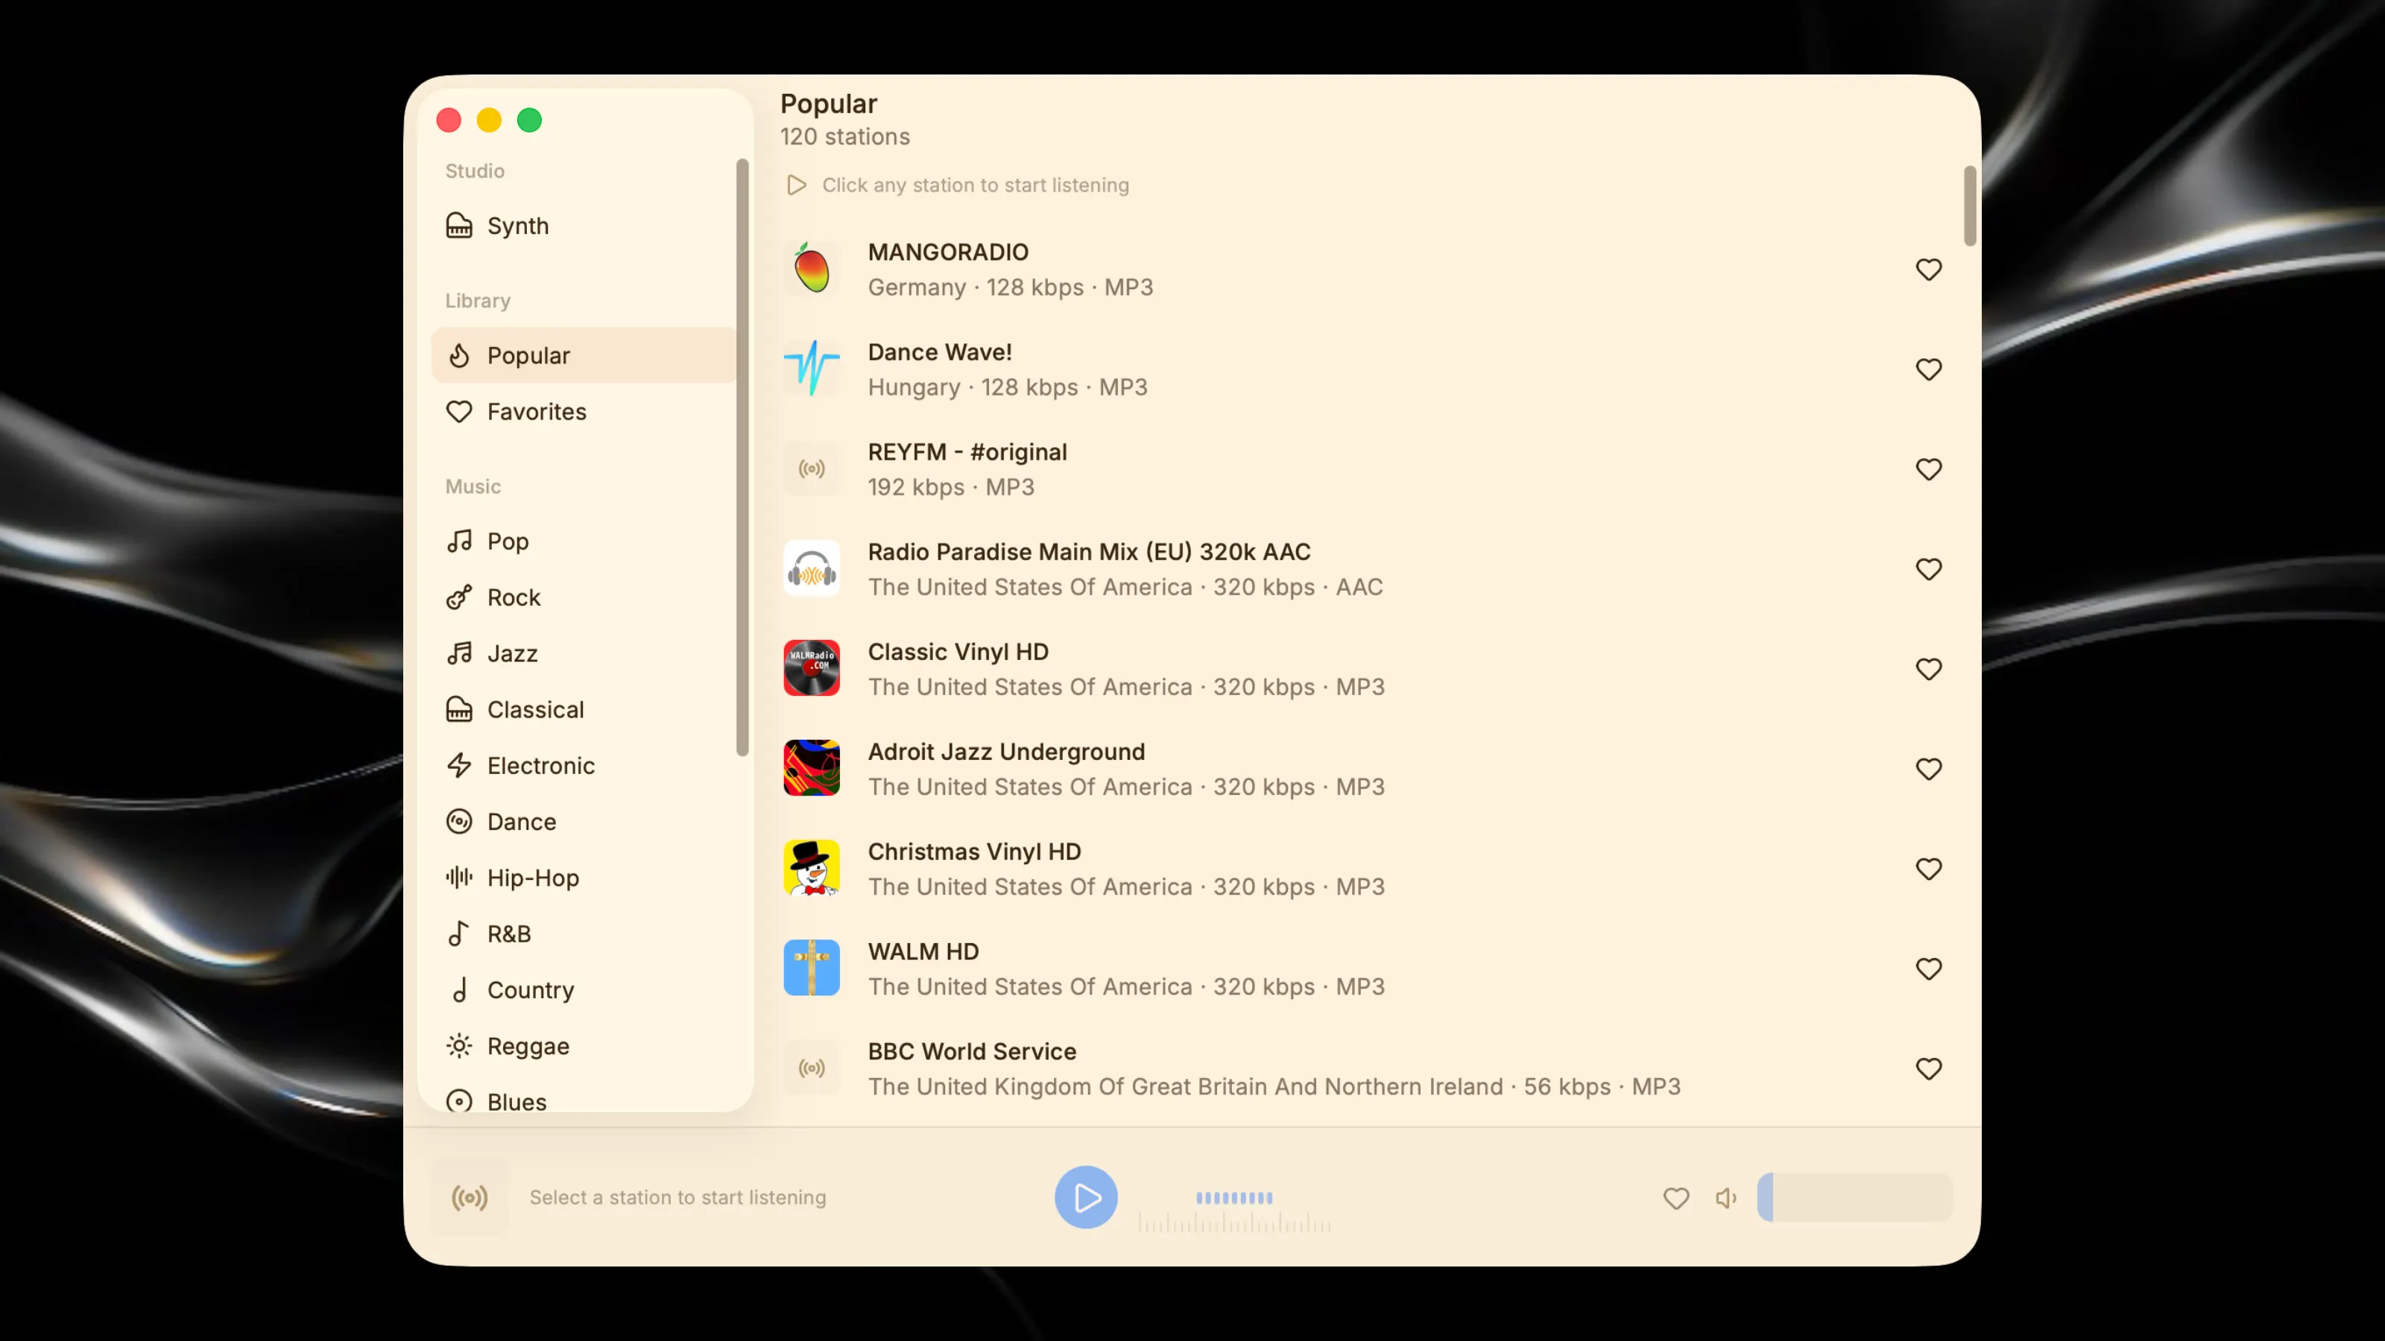Choose the Country note icon
The width and height of the screenshot is (2385, 1341).
459,990
